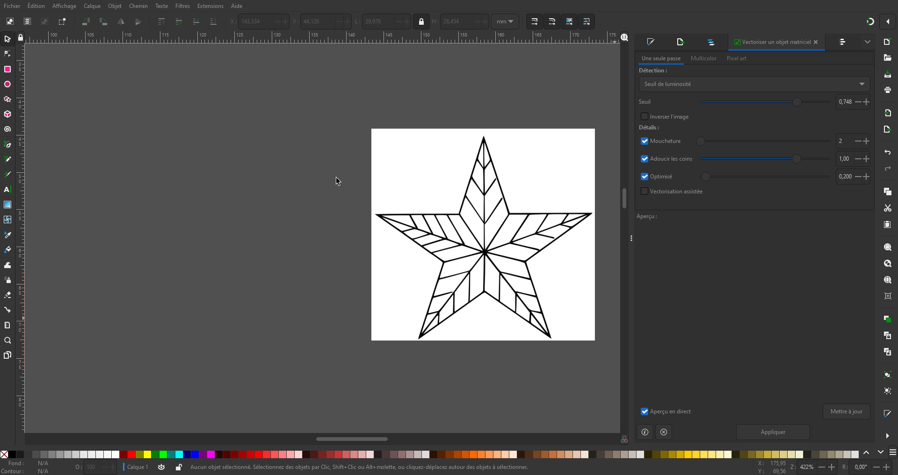Viewport: 898px width, 475px height.
Task: Pick the Text tool
Action: tap(7, 190)
